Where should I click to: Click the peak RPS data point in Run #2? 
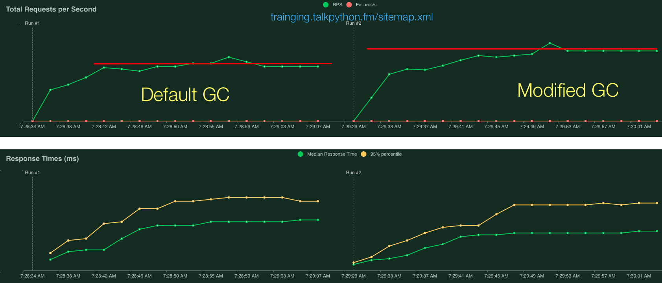[550, 43]
